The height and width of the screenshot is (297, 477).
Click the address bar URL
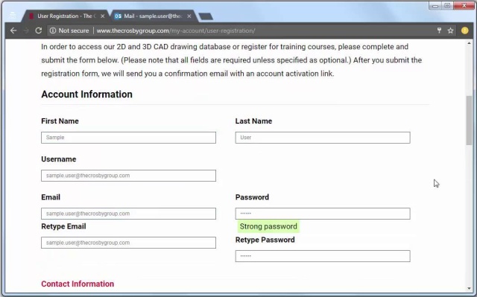coord(176,31)
